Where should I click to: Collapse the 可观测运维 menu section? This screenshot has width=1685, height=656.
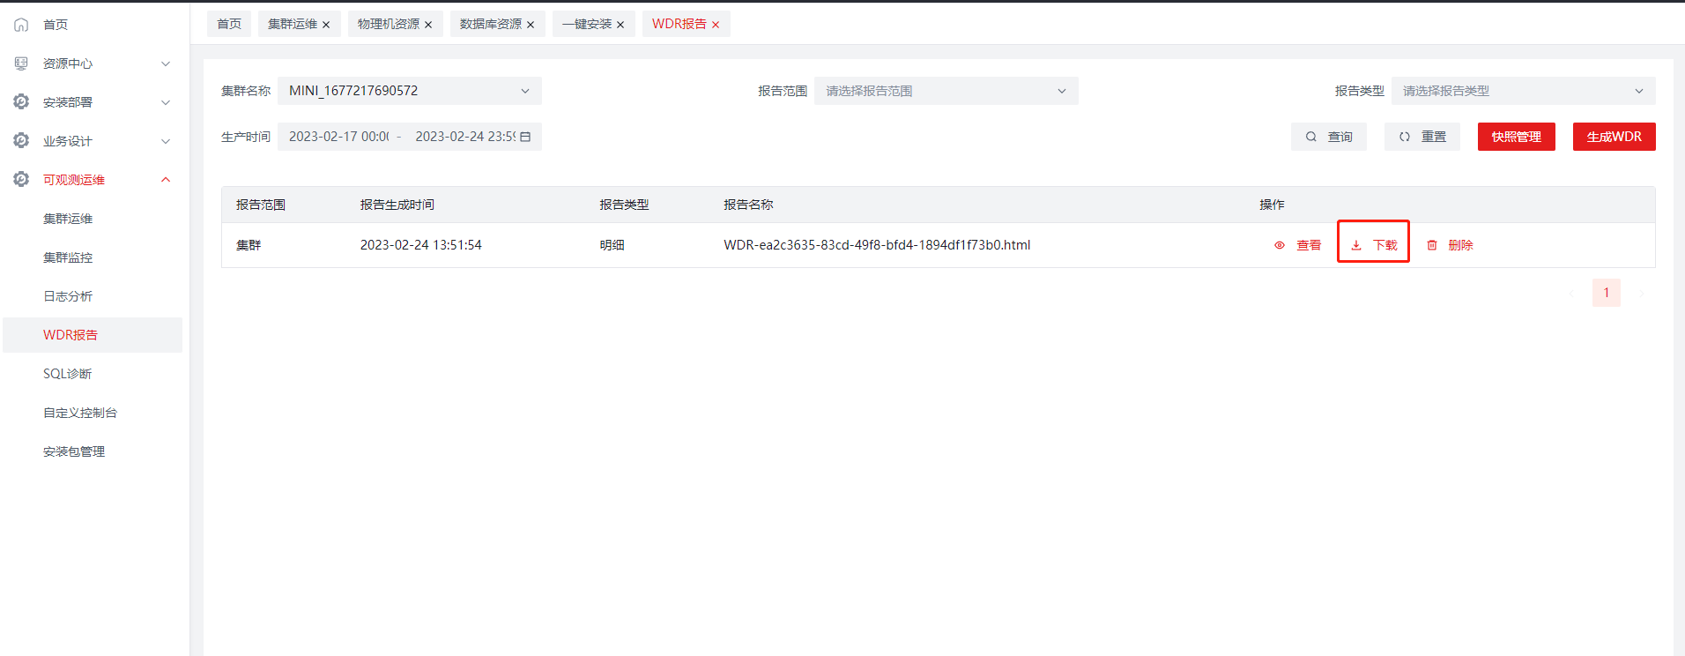pos(166,180)
